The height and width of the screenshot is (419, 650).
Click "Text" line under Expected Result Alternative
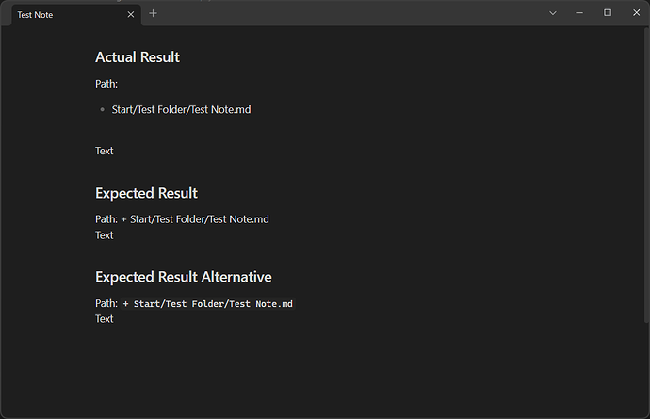click(105, 319)
